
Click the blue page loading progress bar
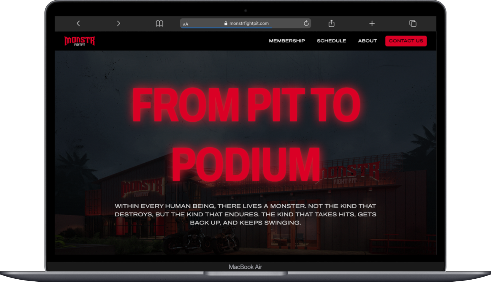point(226,28)
